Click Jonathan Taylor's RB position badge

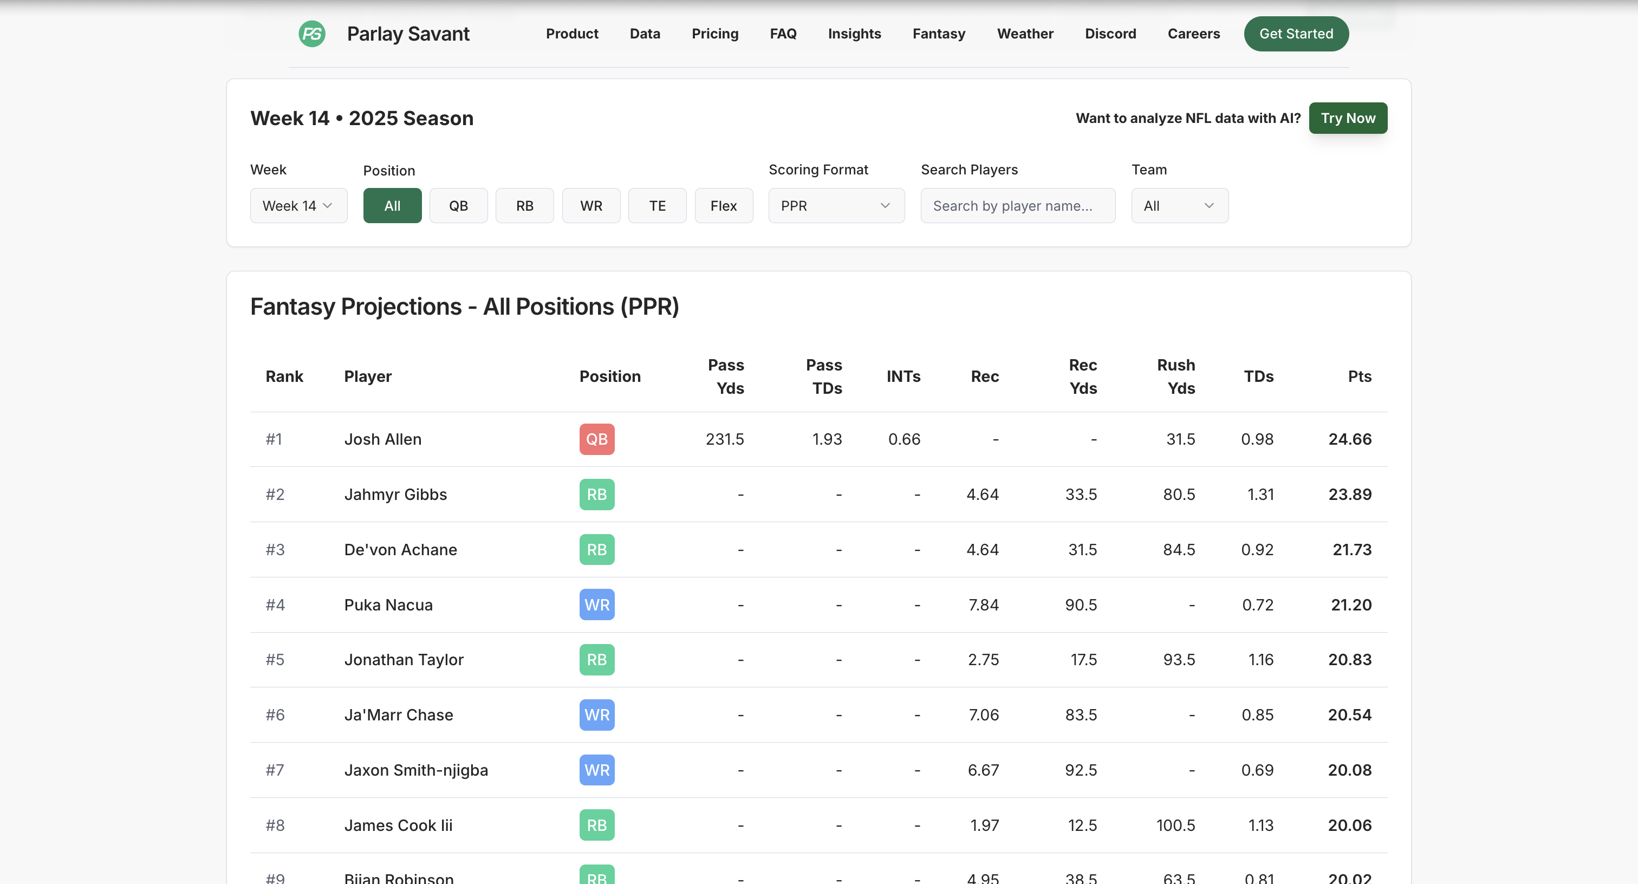coord(596,660)
